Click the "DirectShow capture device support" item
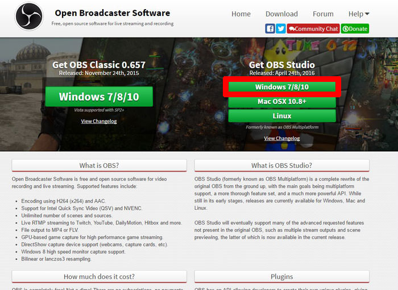This screenshot has width=398, height=290. coord(94,245)
